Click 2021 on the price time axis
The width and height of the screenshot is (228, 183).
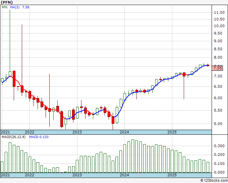5,132
